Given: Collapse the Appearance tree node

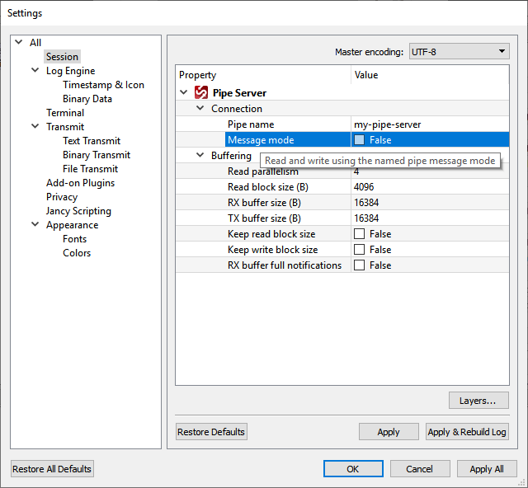Looking at the screenshot, I should point(35,224).
